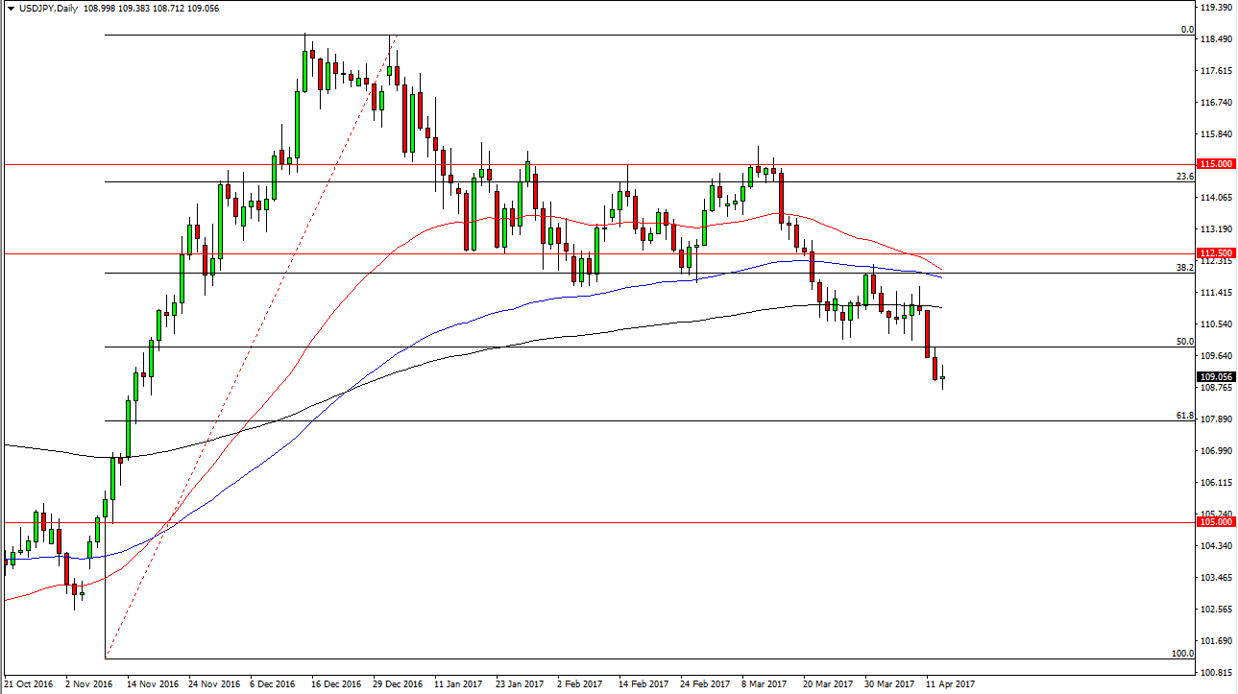
Task: Click the 0.0 Fibonacci level label
Action: [x=1187, y=30]
